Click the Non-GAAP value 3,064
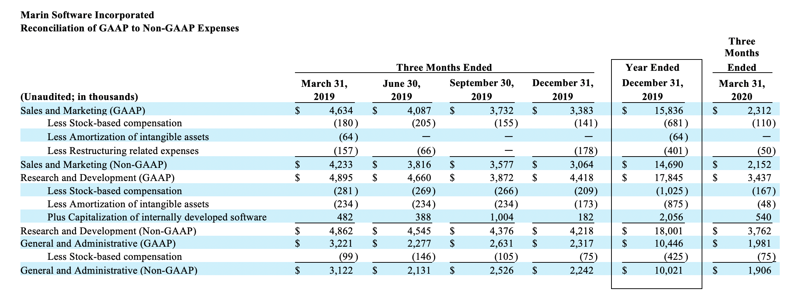Image resolution: width=798 pixels, height=308 pixels. (582, 165)
